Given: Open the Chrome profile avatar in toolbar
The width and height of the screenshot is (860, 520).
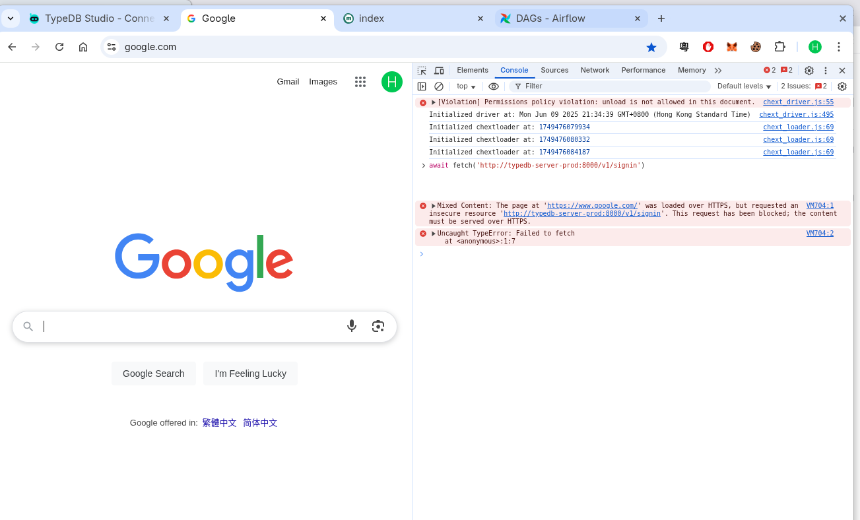Looking at the screenshot, I should click(815, 47).
